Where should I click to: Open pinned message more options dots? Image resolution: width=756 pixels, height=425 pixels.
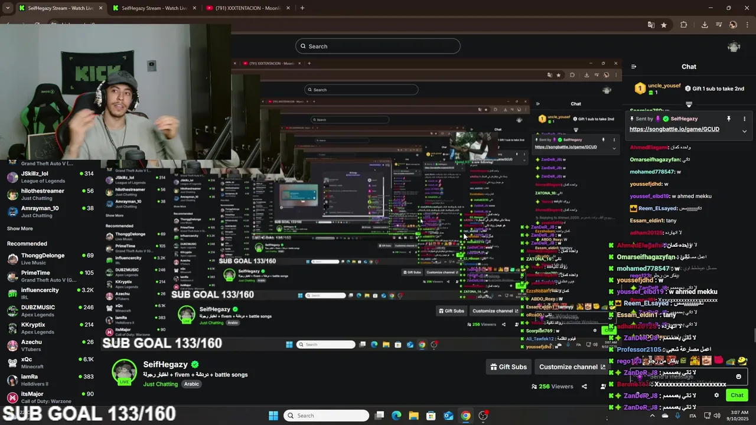click(744, 119)
